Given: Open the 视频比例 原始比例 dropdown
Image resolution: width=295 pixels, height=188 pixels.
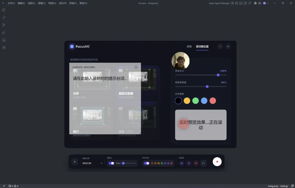Looking at the screenshot, I should pyautogui.click(x=92, y=163).
